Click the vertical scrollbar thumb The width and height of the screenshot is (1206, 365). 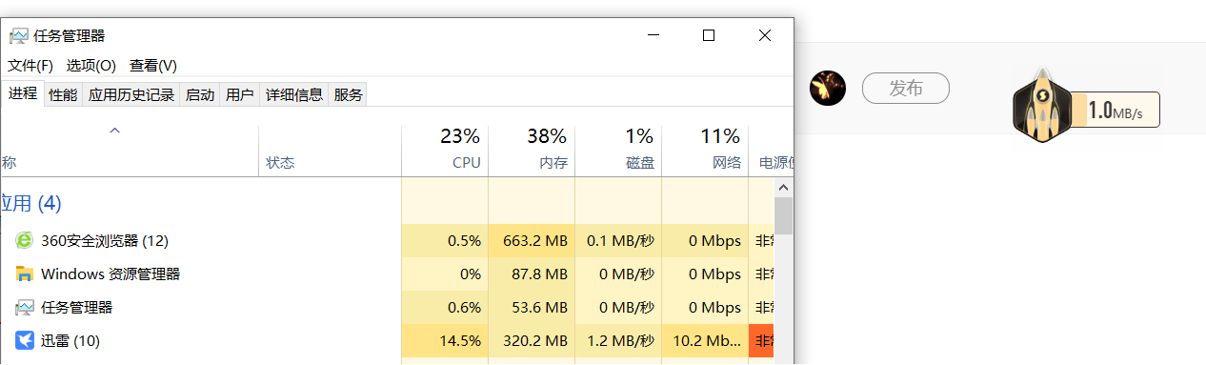783,215
